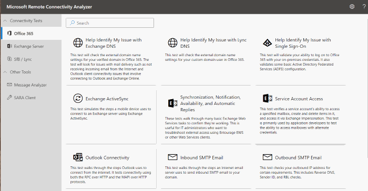
Task: Select Office 365 in the sidebar
Action: [31, 33]
